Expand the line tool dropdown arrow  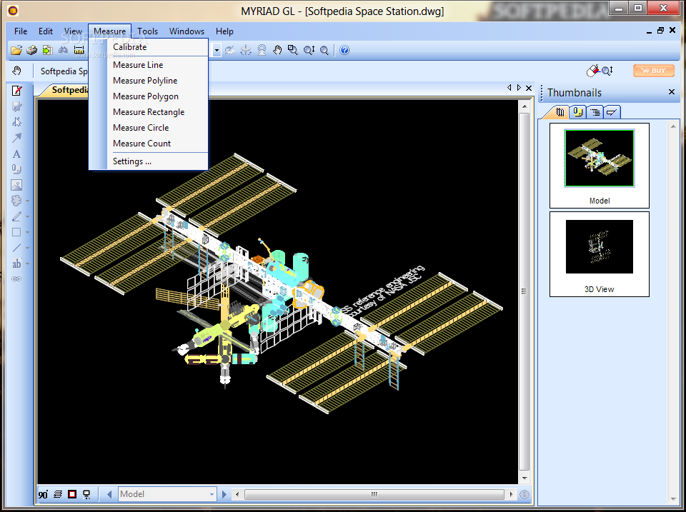pyautogui.click(x=28, y=249)
